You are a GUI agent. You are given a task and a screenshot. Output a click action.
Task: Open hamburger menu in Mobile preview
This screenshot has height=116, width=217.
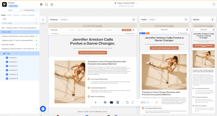[193, 30]
